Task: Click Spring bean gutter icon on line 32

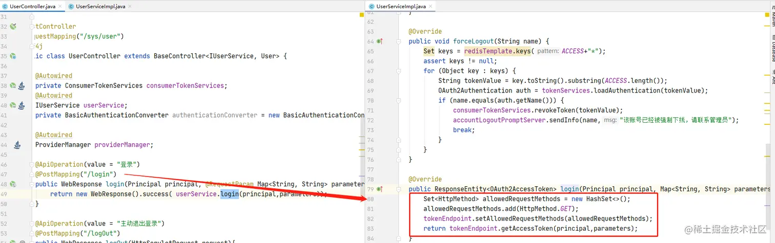Action: point(14,26)
